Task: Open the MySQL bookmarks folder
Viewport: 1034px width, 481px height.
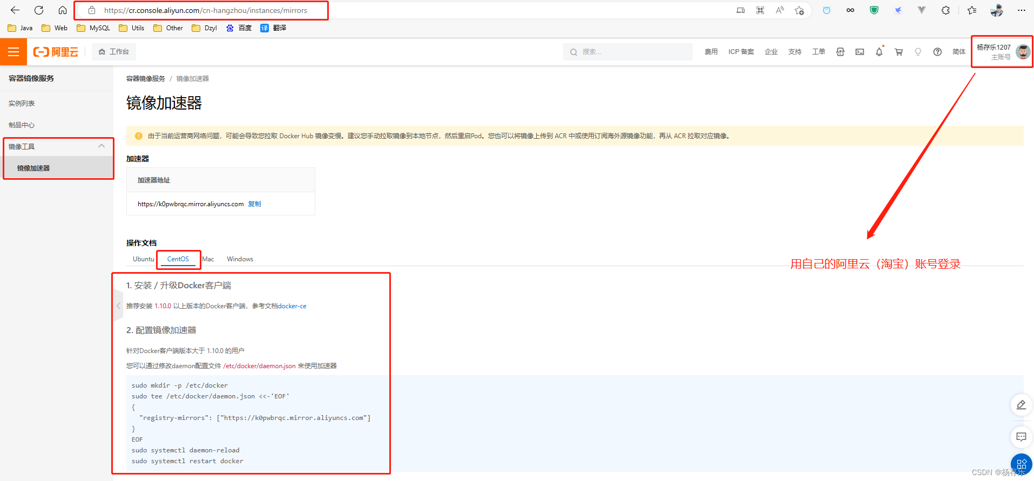Action: point(93,28)
